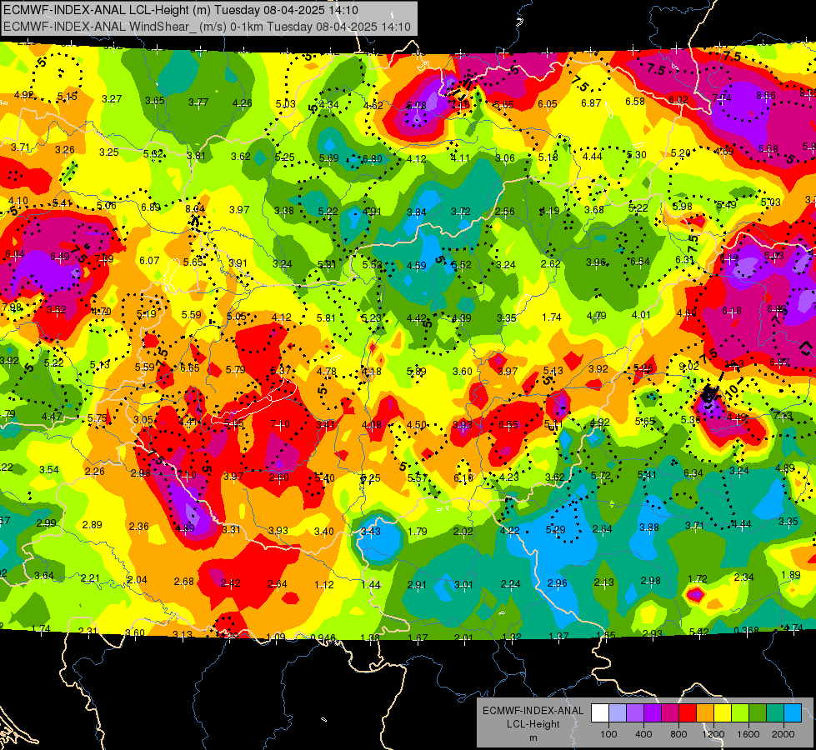Click the wind shear value 5.72
The height and width of the screenshot is (750, 816).
(601, 476)
